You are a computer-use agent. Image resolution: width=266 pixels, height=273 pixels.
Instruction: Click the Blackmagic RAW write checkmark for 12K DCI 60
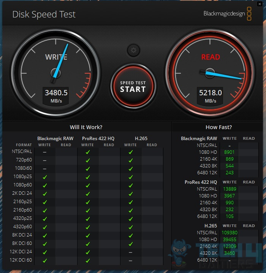[x=45, y=260]
